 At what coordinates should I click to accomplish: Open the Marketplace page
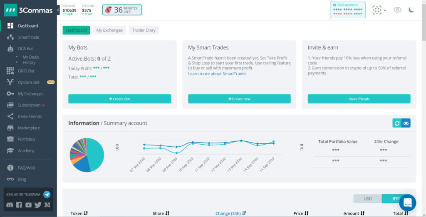tap(28, 128)
